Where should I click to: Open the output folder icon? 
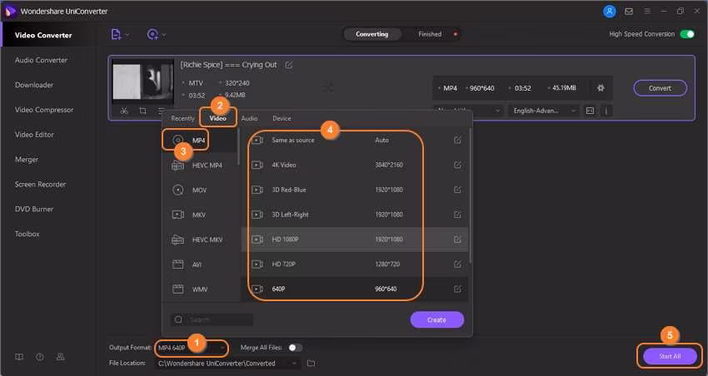312,363
